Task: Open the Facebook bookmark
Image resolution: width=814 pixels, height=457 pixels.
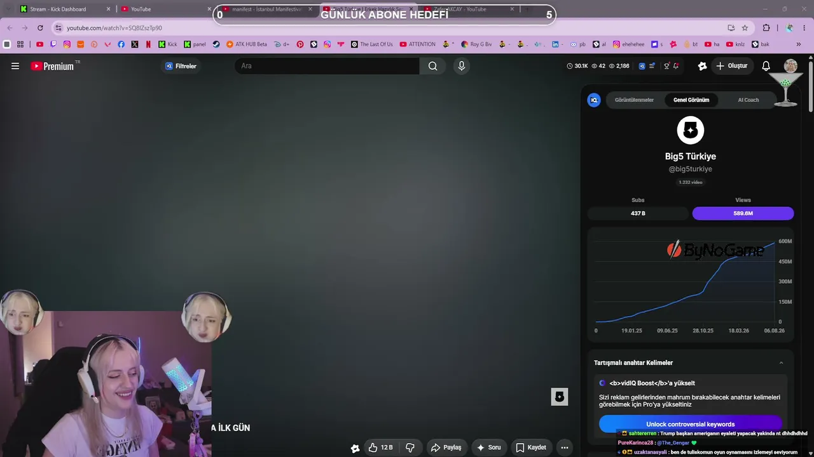Action: pyautogui.click(x=121, y=44)
